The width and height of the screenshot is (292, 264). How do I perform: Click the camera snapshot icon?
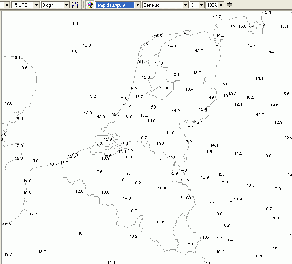[x=229, y=5]
